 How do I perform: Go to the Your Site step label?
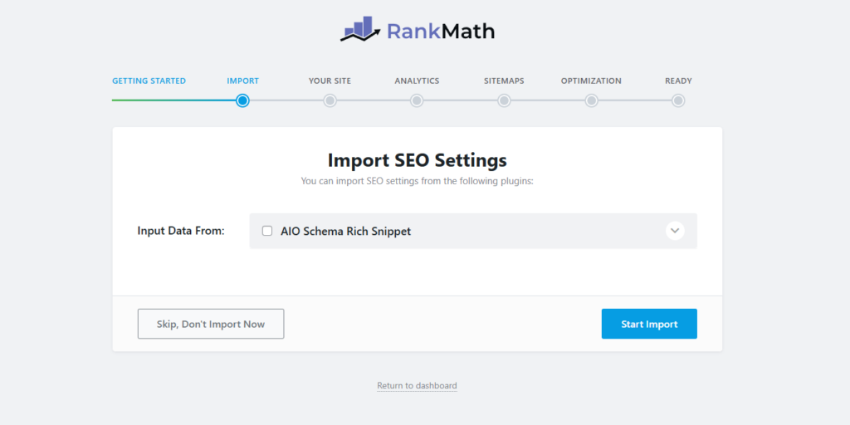[x=330, y=81]
